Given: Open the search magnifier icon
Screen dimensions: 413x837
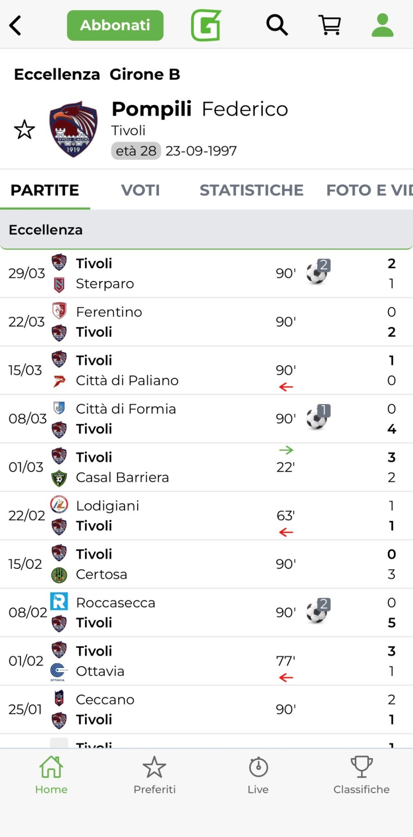Looking at the screenshot, I should 277,25.
